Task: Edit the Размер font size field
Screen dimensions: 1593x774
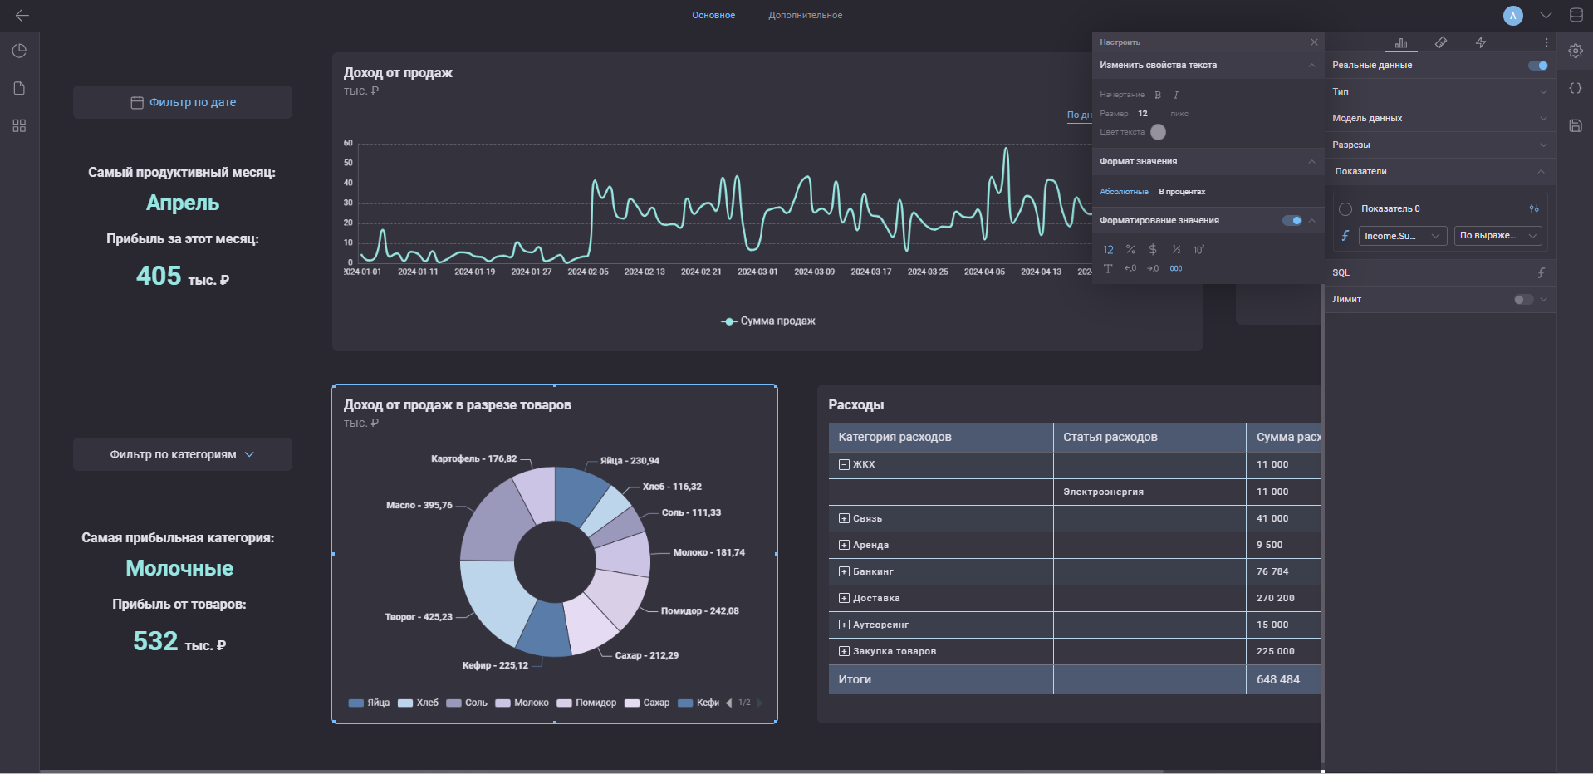Action: 1143,114
